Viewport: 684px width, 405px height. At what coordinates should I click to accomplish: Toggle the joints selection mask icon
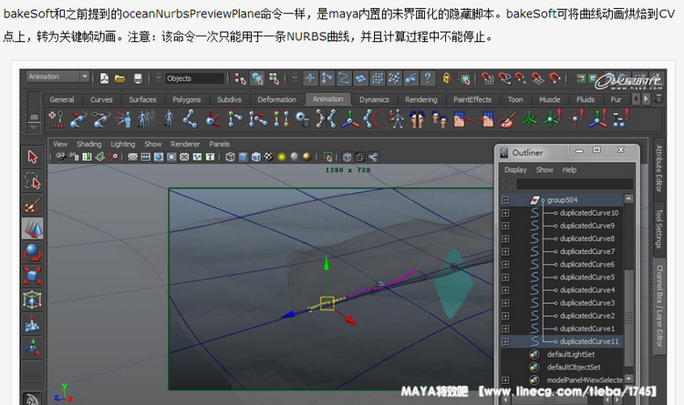(x=327, y=78)
